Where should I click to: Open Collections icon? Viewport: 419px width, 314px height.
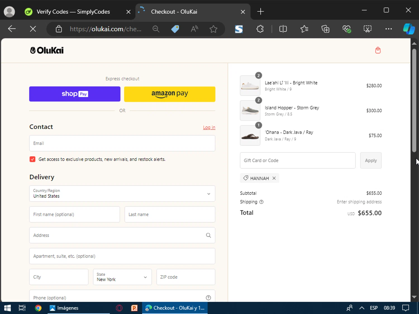tap(325, 29)
